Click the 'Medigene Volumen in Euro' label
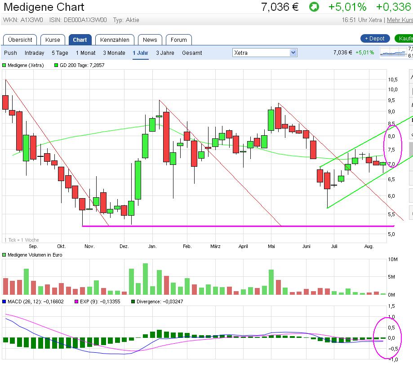Image resolution: width=413 pixels, height=368 pixels. pos(35,255)
